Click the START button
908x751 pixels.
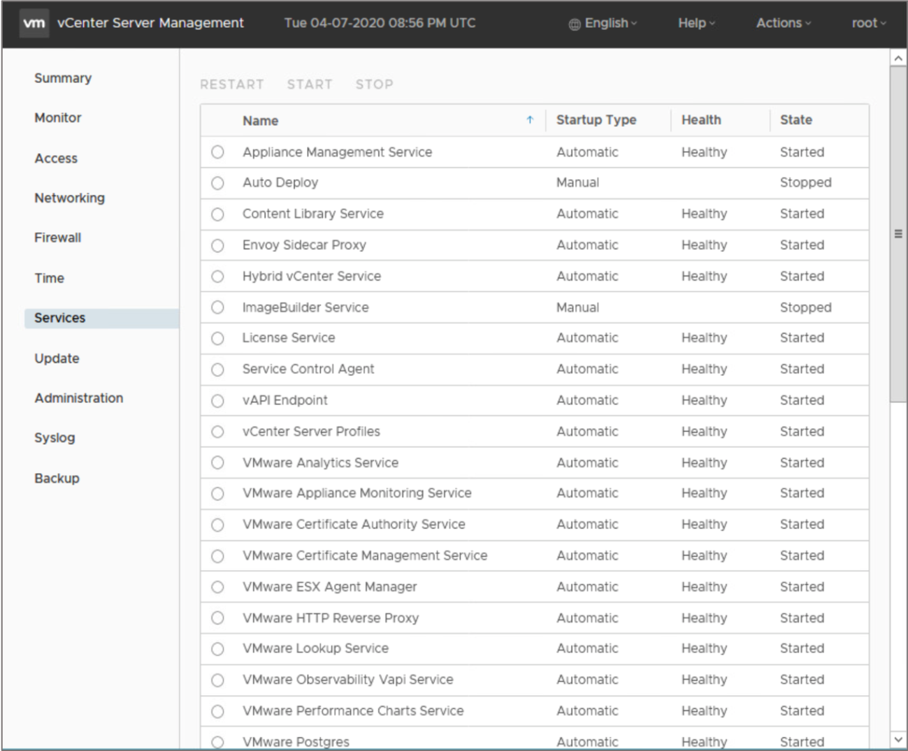point(310,85)
